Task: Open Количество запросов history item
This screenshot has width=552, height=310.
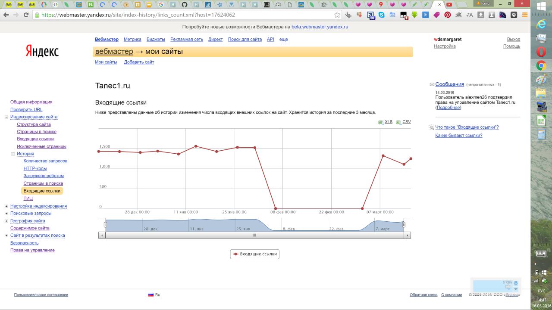Action: click(45, 161)
